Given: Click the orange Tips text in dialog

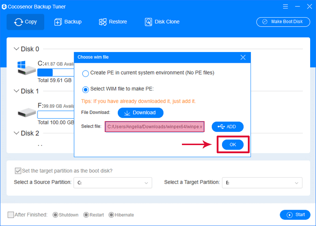Looking at the screenshot, I should tap(139, 101).
